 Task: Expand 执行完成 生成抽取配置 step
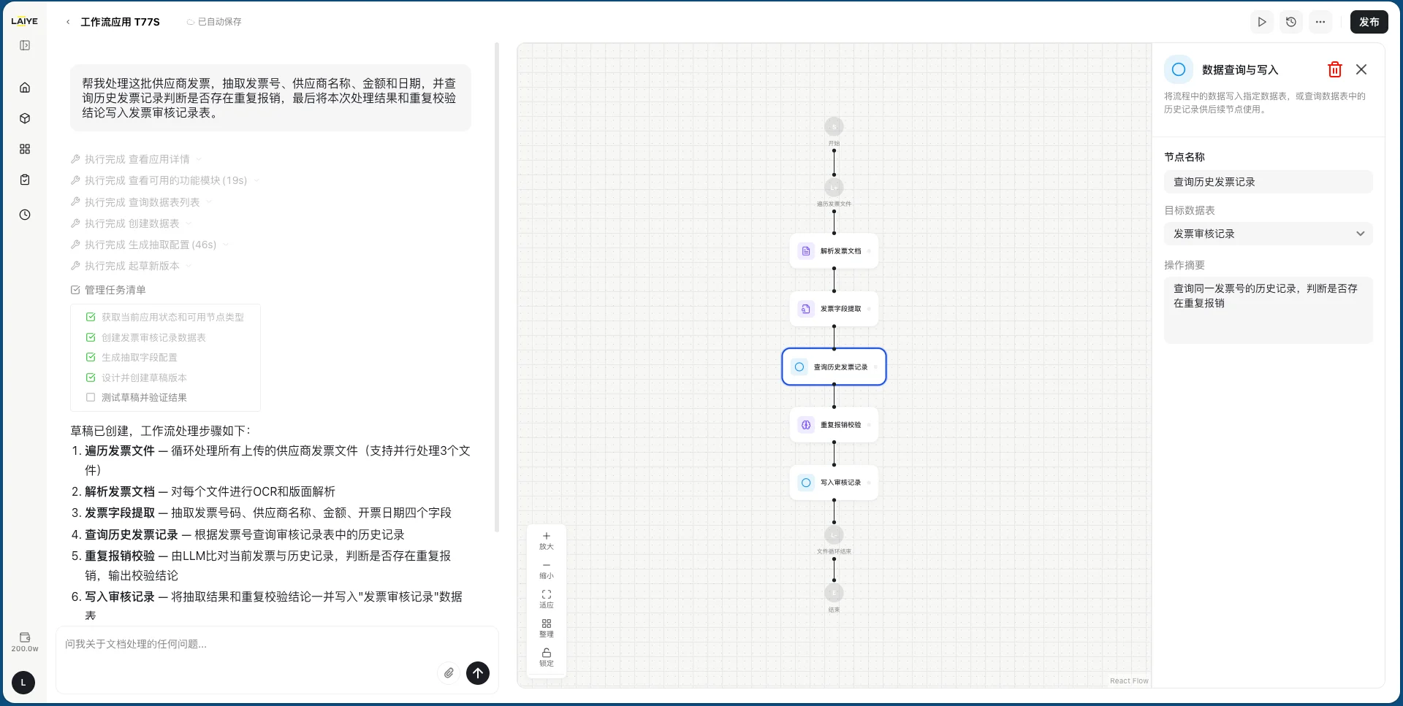coord(150,245)
